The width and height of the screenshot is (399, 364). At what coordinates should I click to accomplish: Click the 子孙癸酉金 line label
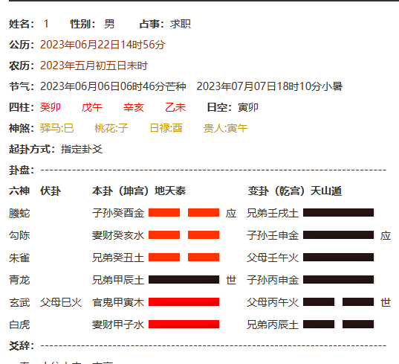click(x=118, y=214)
